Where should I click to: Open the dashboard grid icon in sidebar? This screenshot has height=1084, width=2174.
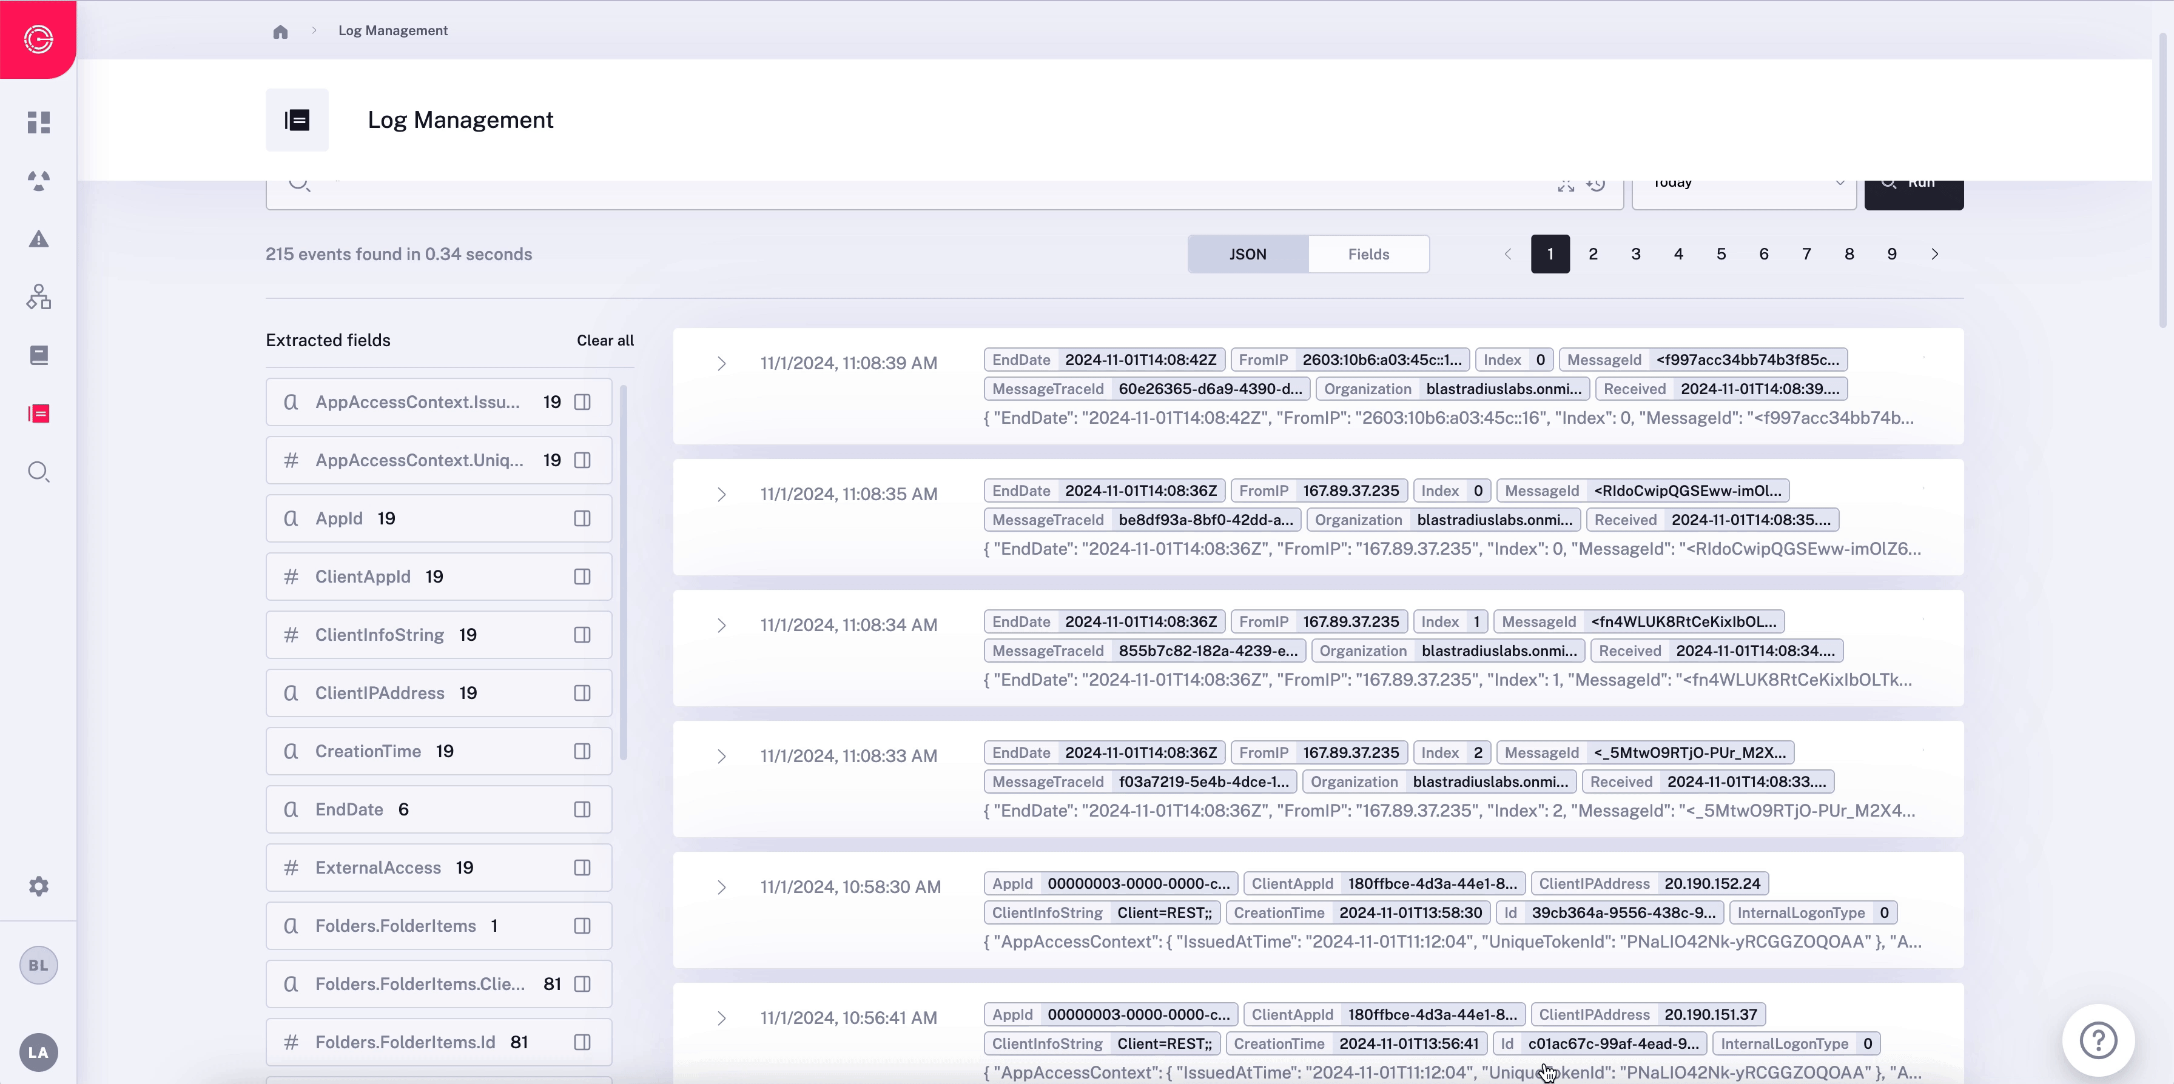pos(39,122)
